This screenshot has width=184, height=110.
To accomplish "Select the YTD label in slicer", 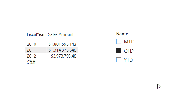I will (x=128, y=60).
